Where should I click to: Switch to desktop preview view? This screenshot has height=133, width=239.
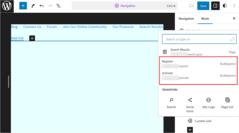[191, 6]
